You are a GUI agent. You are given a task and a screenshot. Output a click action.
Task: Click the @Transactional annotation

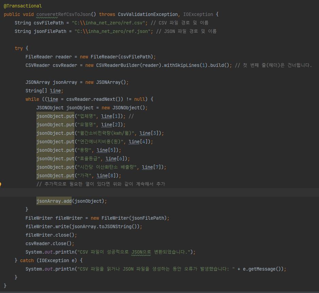[23, 6]
